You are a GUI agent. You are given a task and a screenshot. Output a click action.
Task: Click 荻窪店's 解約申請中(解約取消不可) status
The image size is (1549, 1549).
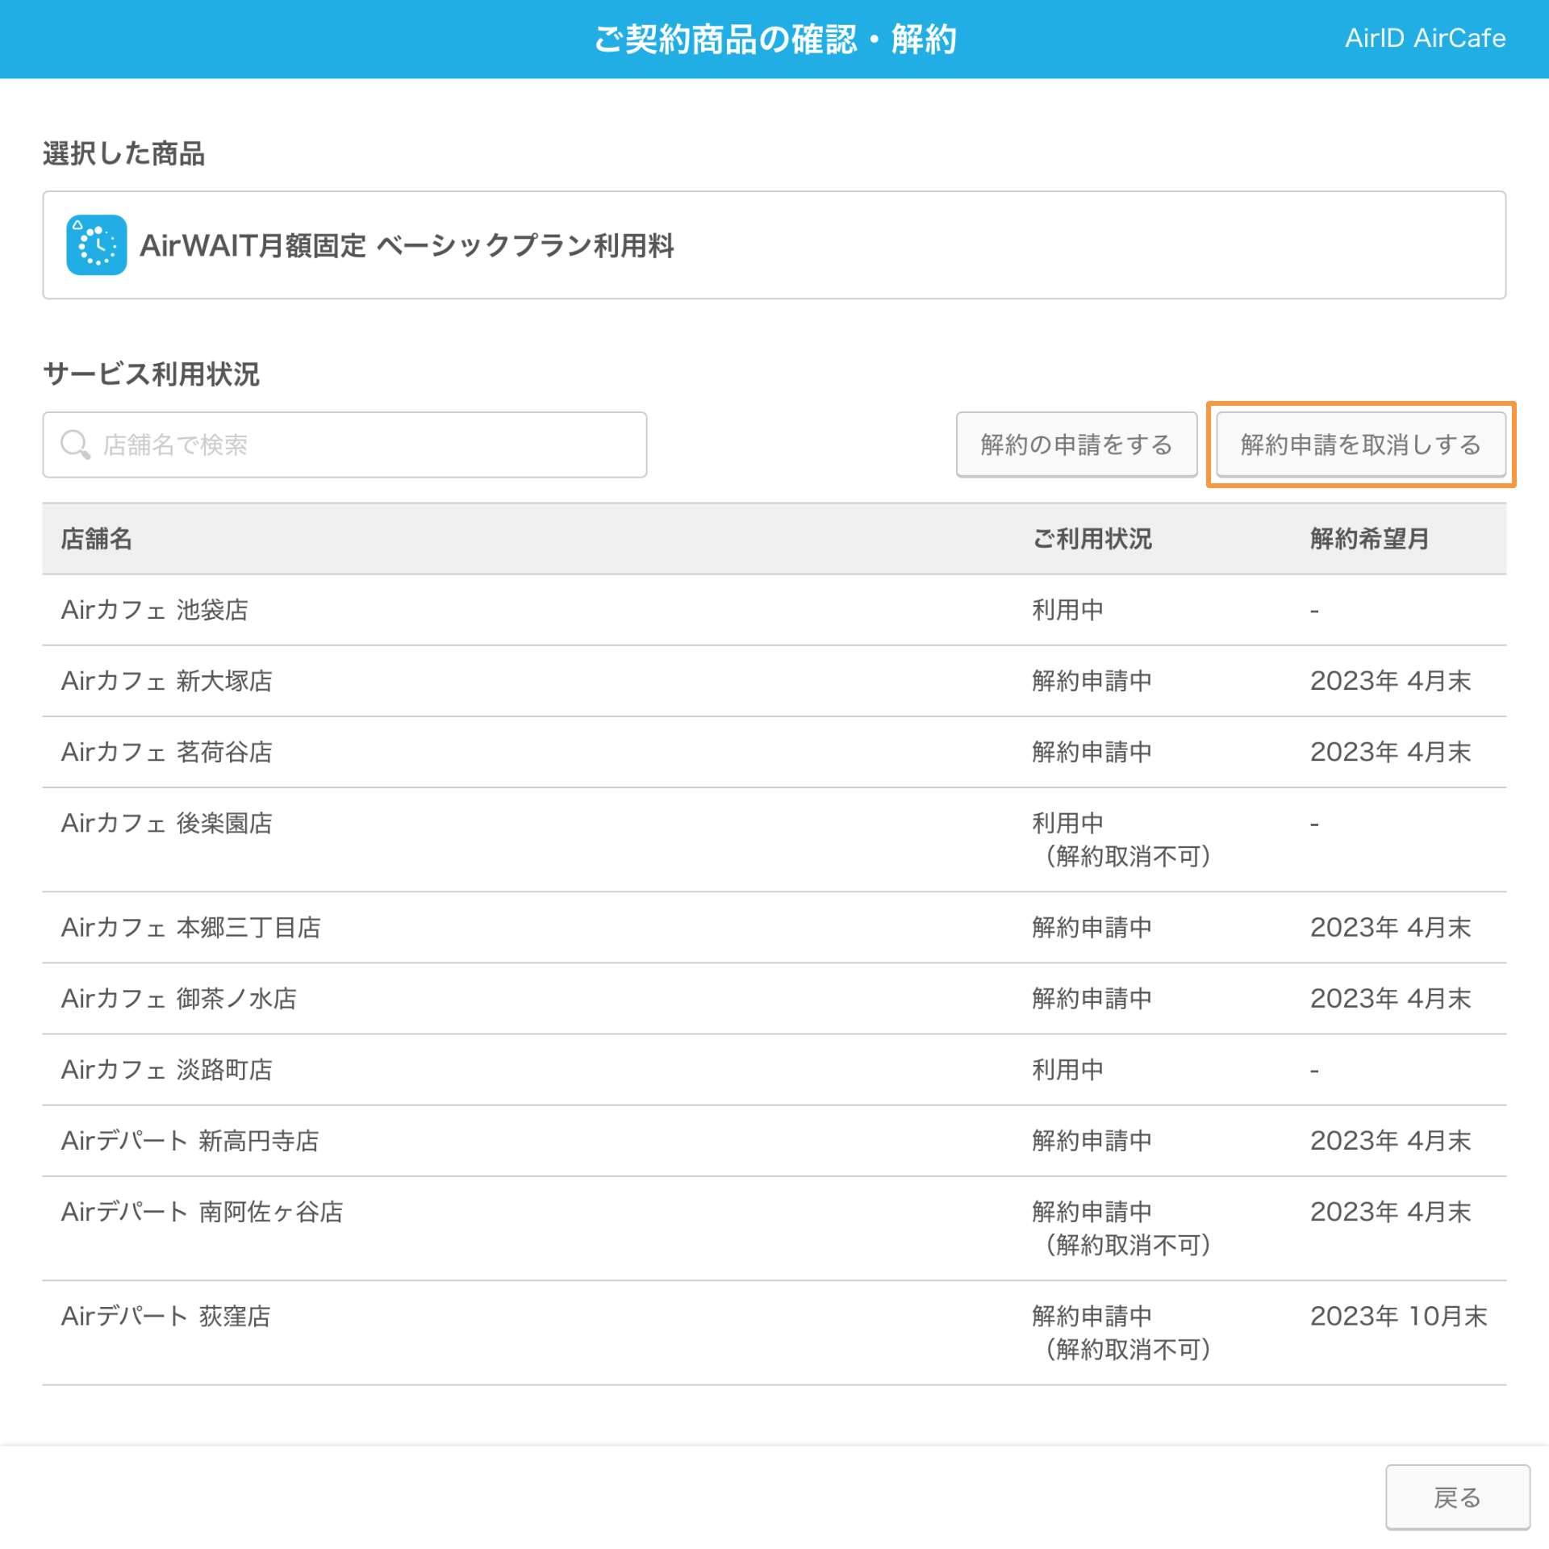[1121, 1333]
